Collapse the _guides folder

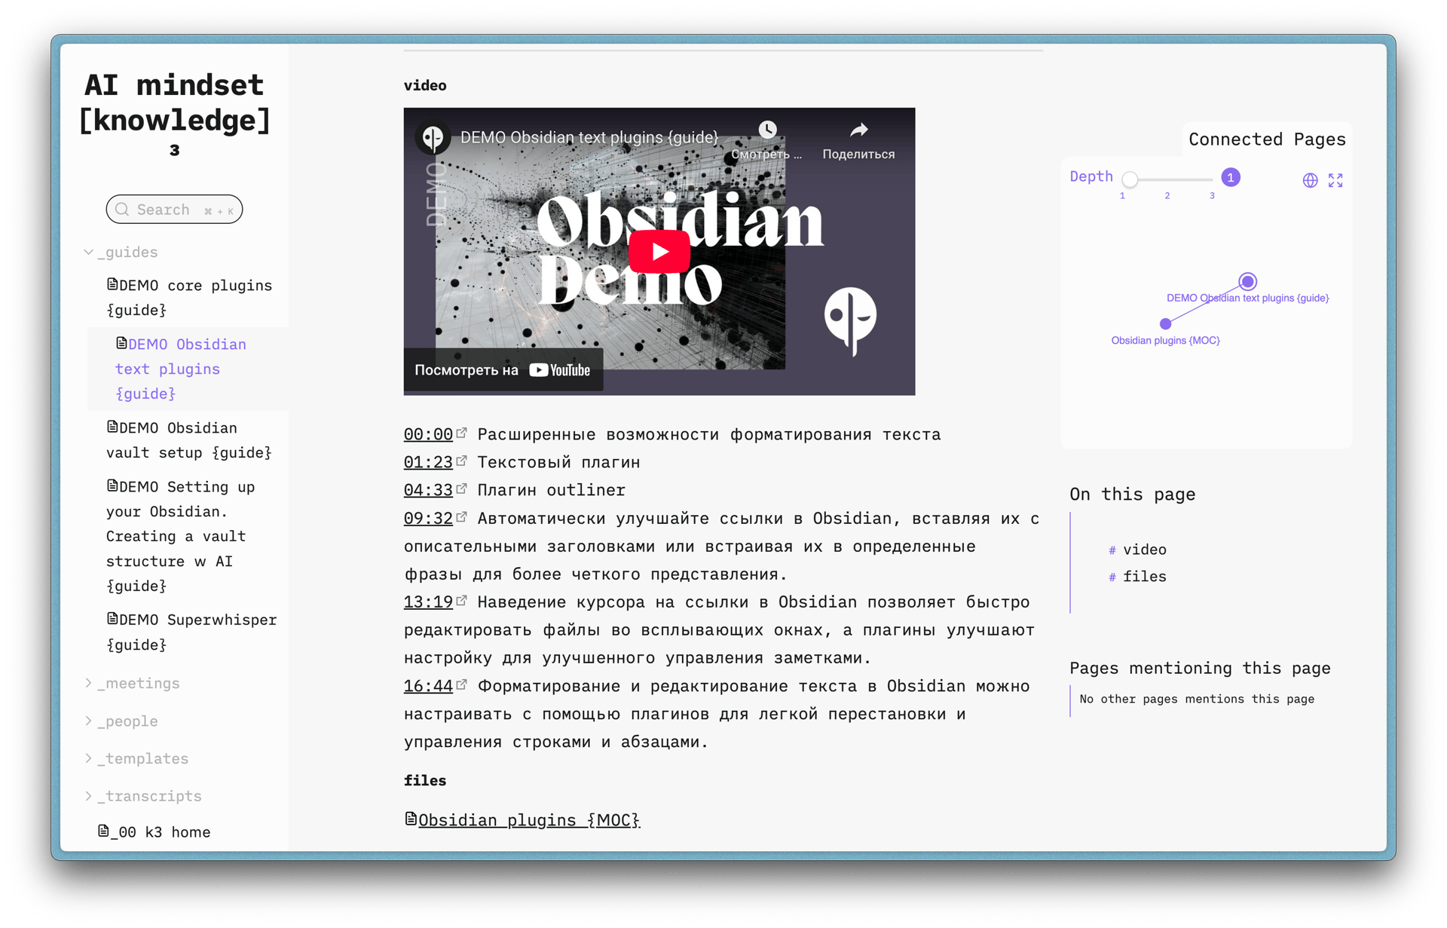click(x=121, y=253)
